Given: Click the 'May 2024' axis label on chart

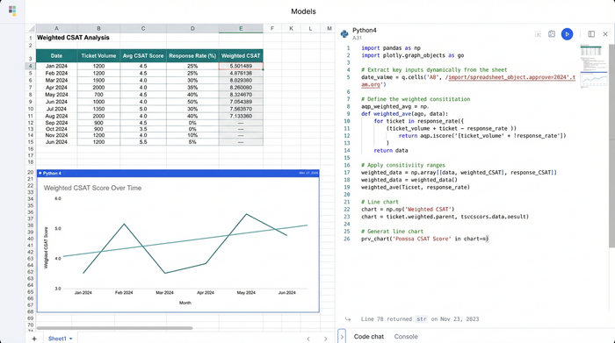Looking at the screenshot, I should coord(246,292).
